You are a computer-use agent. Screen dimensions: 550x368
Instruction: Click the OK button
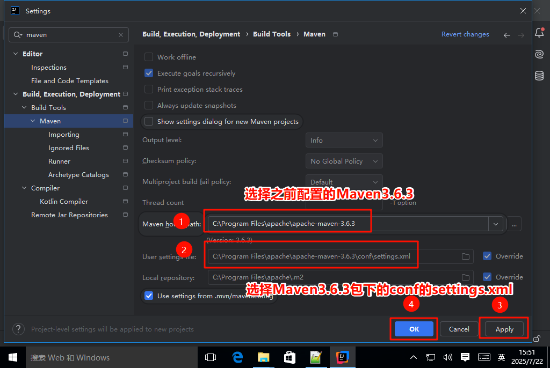click(414, 329)
